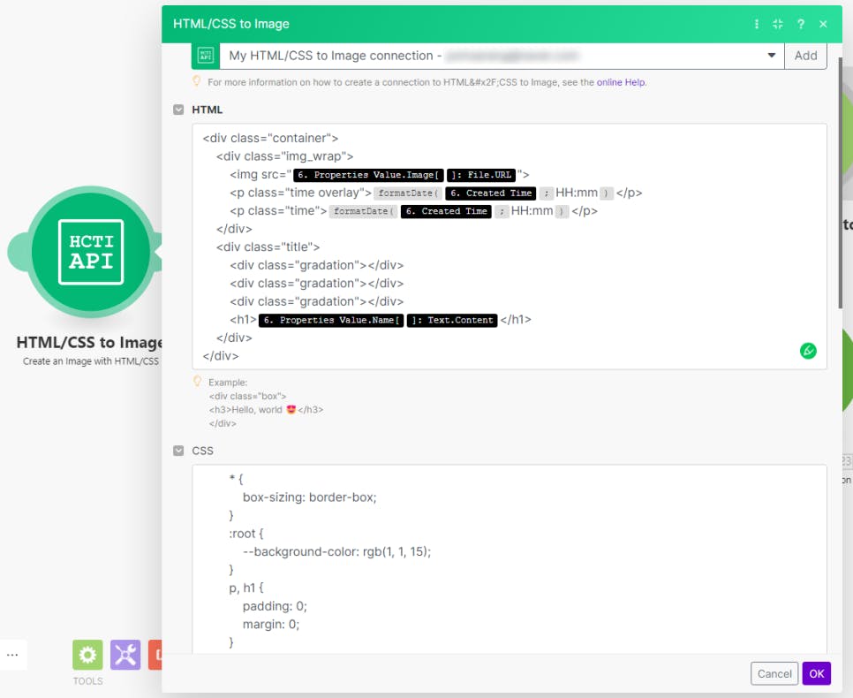The image size is (853, 698).
Task: Select the File.URL variable pill
Action: click(x=482, y=175)
